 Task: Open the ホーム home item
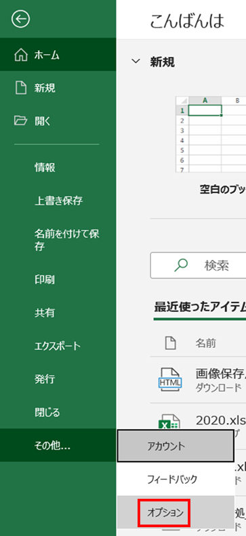click(58, 55)
